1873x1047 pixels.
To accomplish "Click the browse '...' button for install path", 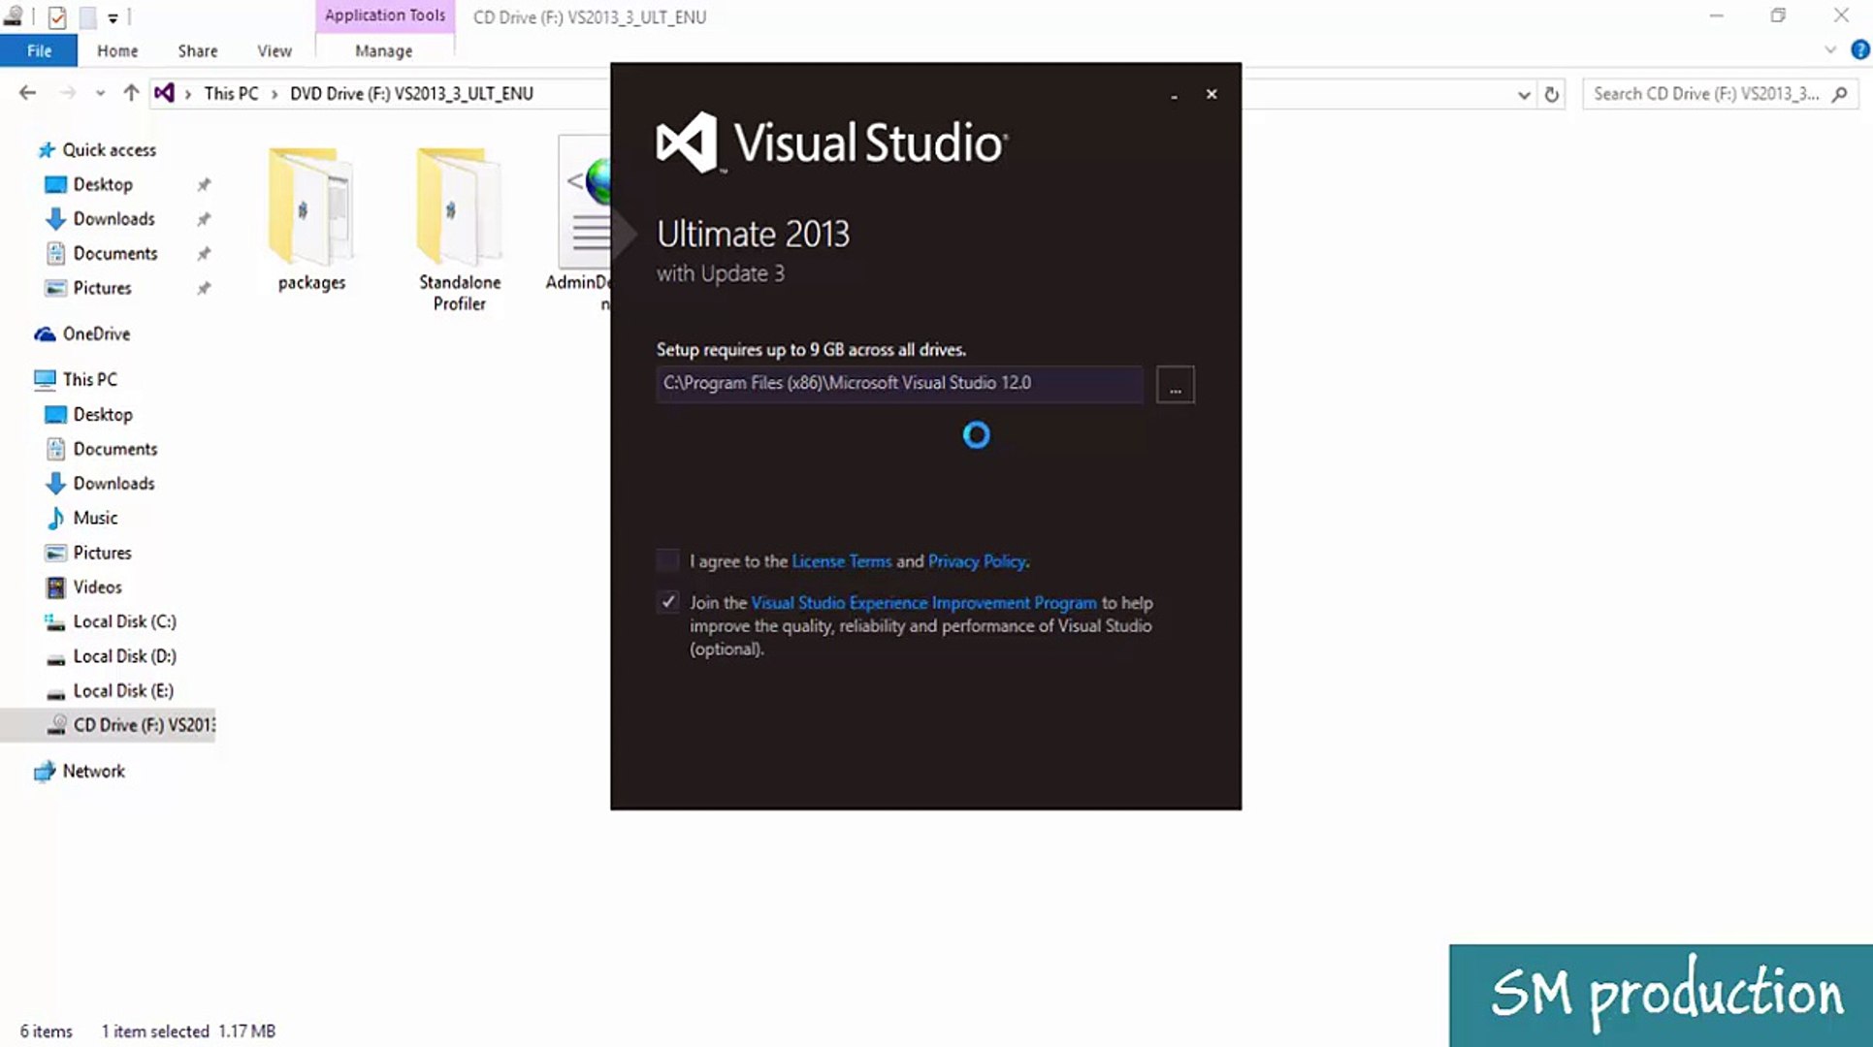I will coord(1175,385).
